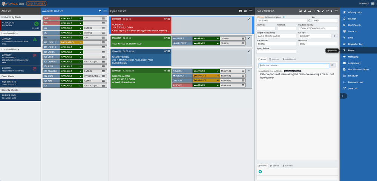377x181 pixels.
Task: Open ENROUTE dropdown for 202 TORI
Action: 206,81
